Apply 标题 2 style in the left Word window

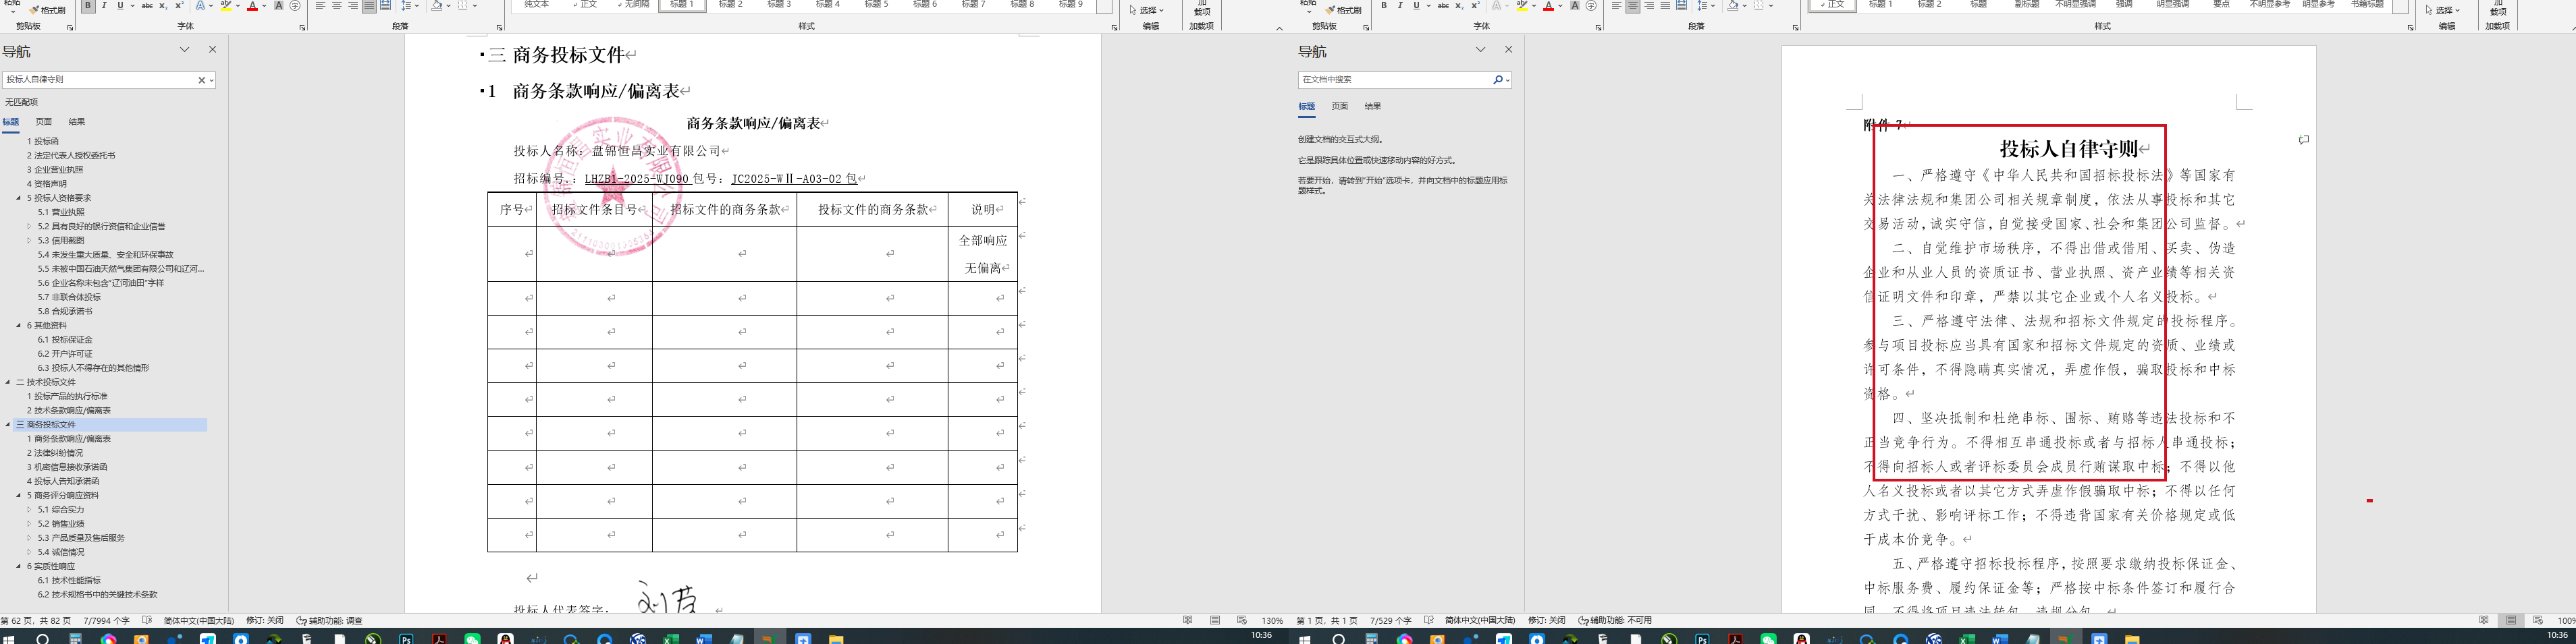731,5
